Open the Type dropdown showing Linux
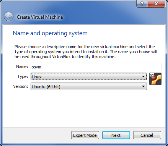The image size is (168, 146). click(x=89, y=76)
